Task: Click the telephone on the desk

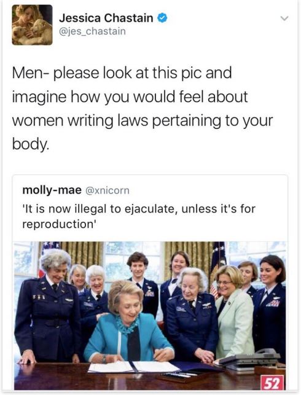Action: point(251,359)
